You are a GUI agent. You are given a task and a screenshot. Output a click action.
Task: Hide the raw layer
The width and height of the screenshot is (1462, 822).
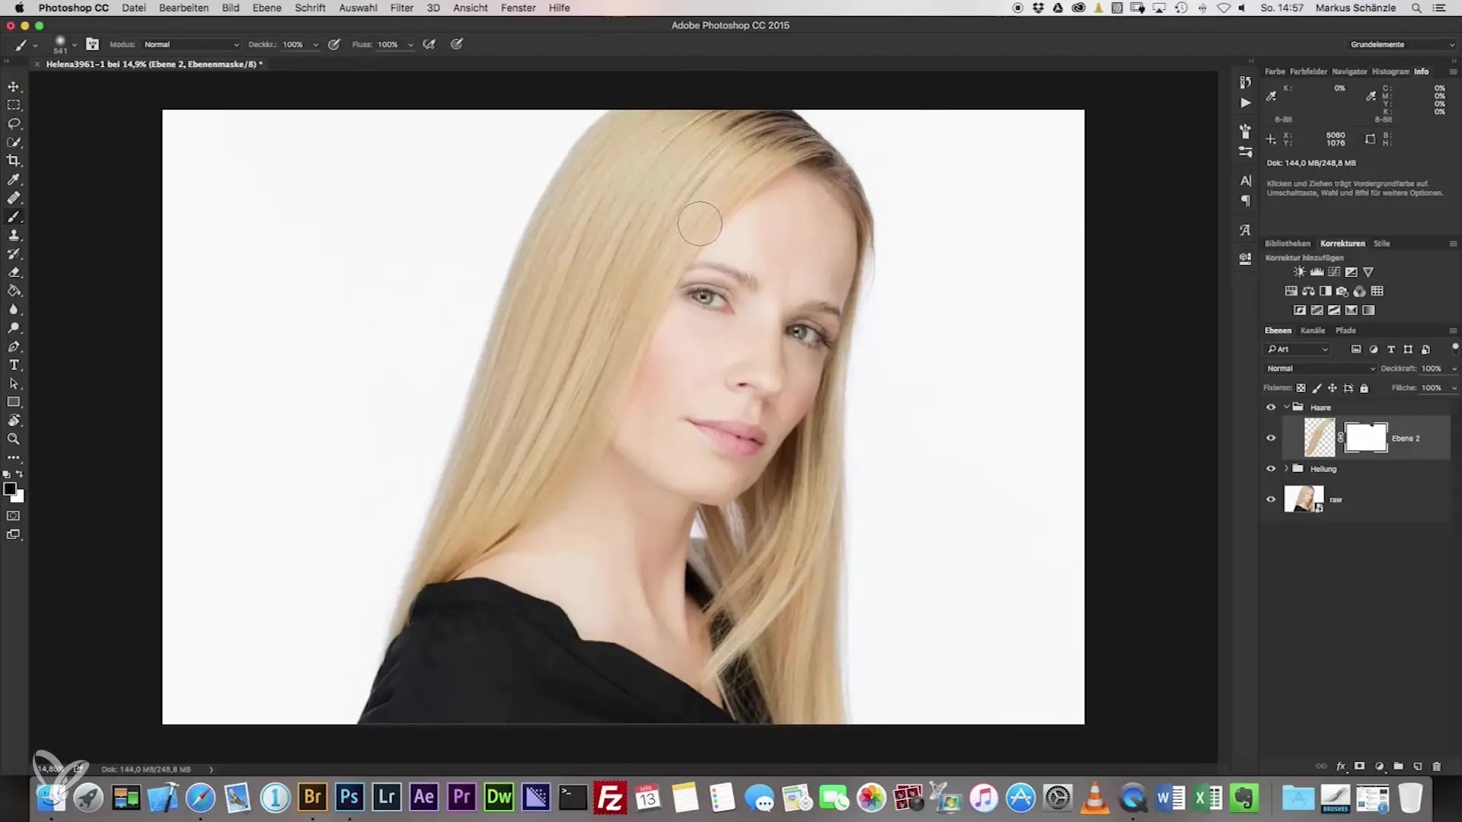(x=1271, y=499)
